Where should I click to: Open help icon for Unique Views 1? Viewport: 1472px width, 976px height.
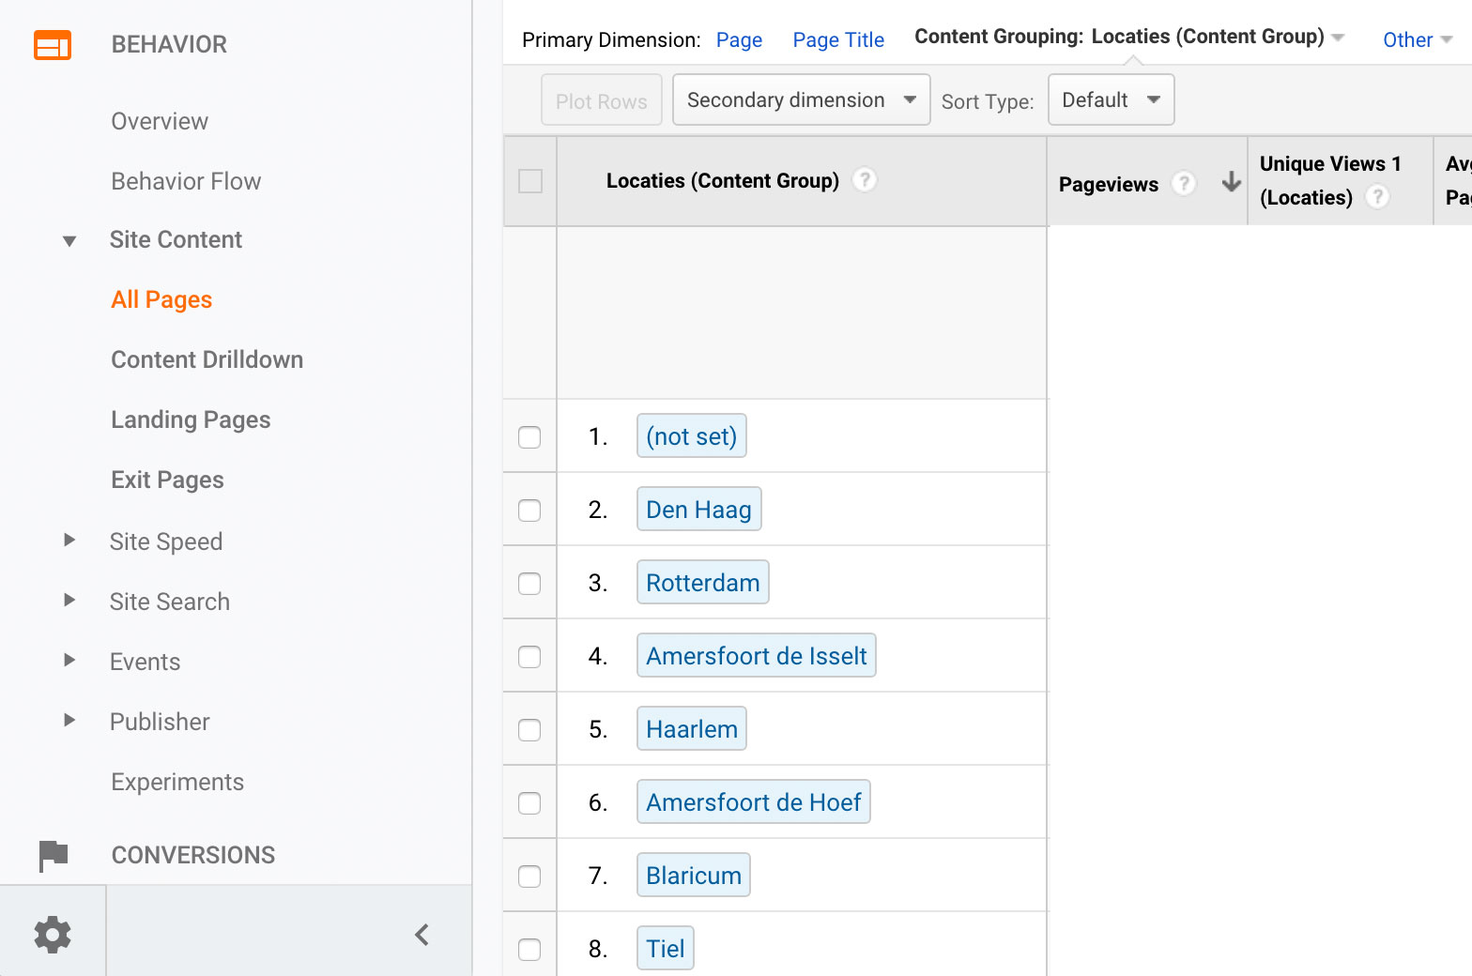[1377, 197]
